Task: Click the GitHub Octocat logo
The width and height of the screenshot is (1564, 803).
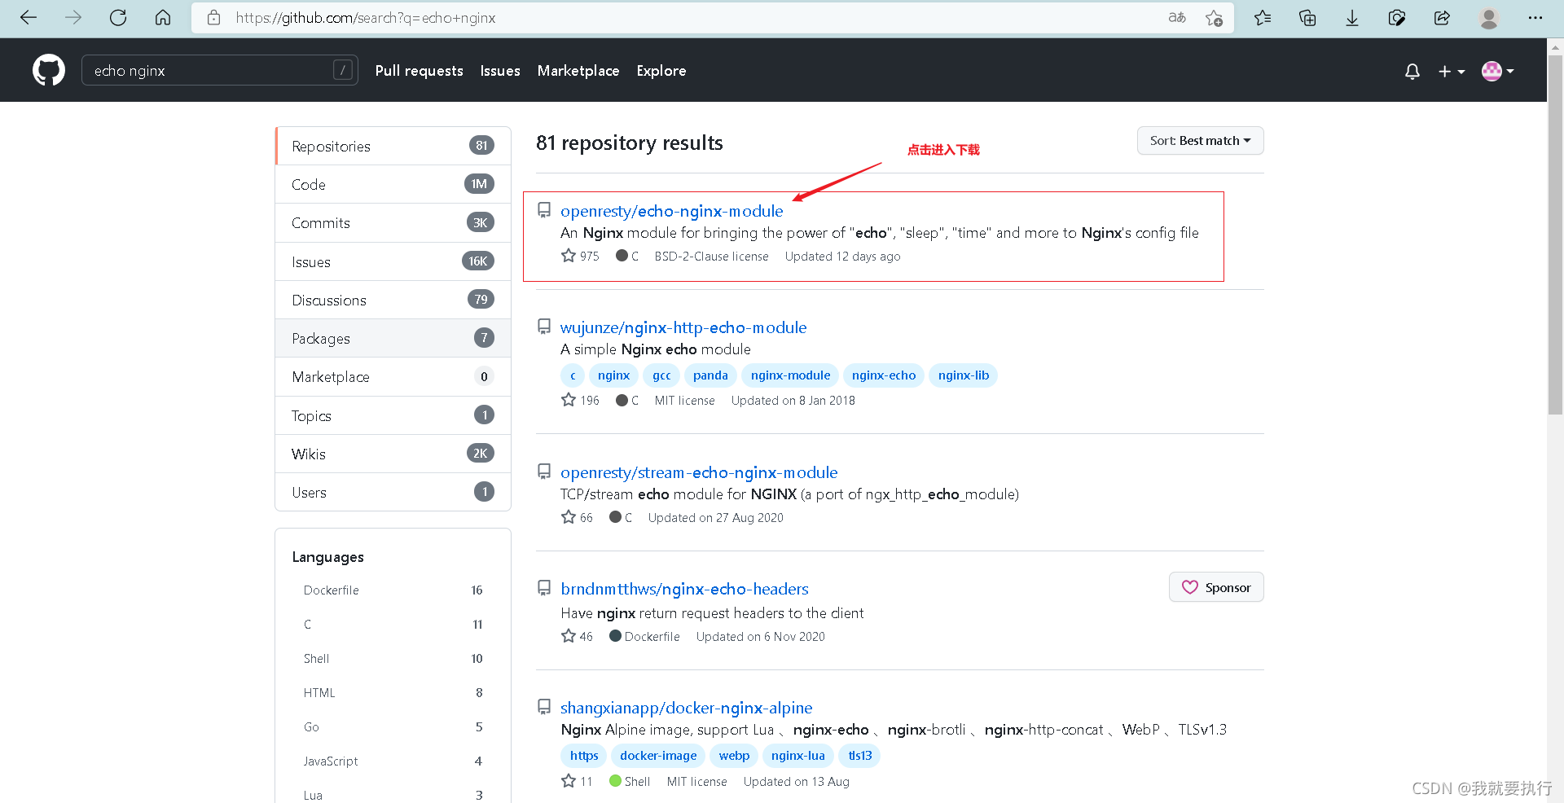Action: [49, 71]
